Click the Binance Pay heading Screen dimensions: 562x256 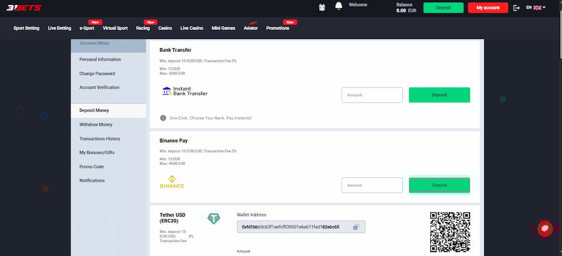[x=174, y=140]
